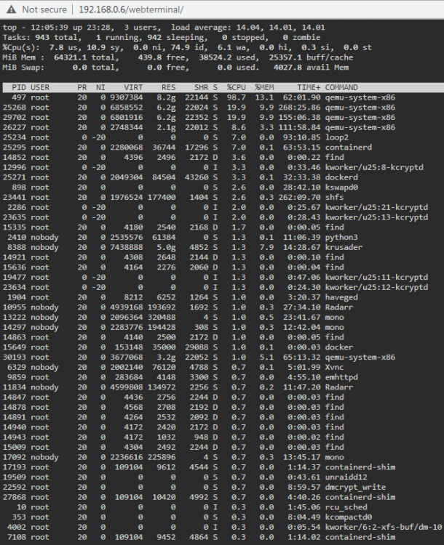Click the %MEM column header
The width and height of the screenshot is (444, 545).
(264, 87)
